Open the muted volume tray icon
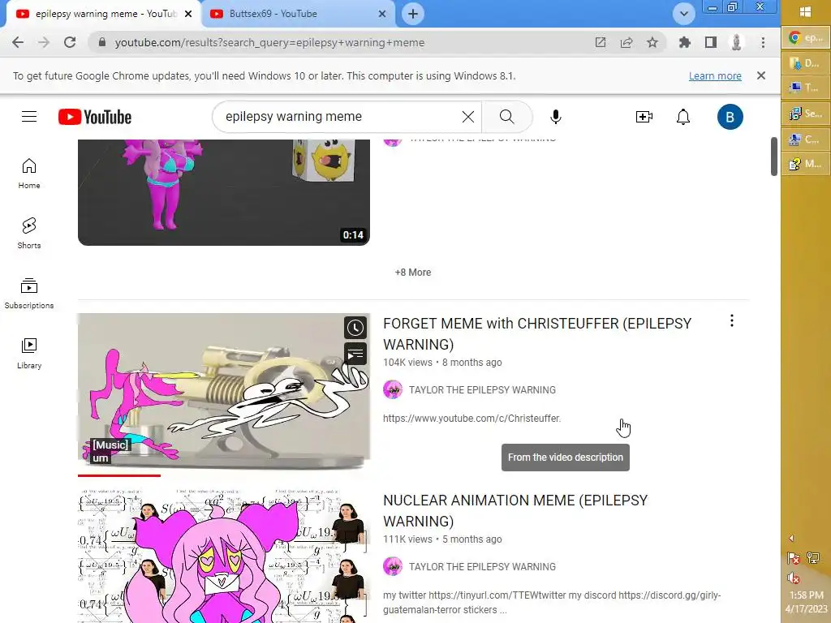 click(793, 578)
